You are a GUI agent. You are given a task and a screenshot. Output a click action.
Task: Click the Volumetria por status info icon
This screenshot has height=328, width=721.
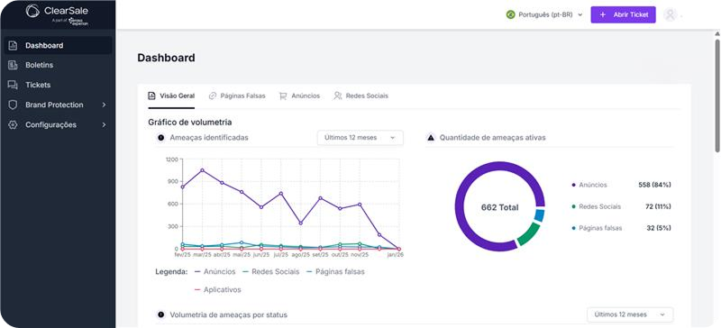(161, 314)
